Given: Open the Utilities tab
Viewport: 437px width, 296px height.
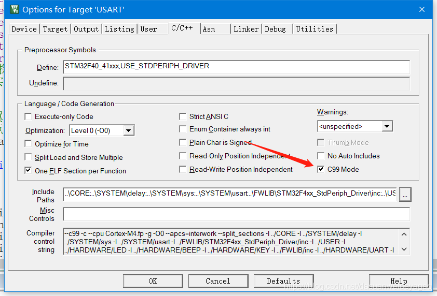Looking at the screenshot, I should click(x=315, y=29).
